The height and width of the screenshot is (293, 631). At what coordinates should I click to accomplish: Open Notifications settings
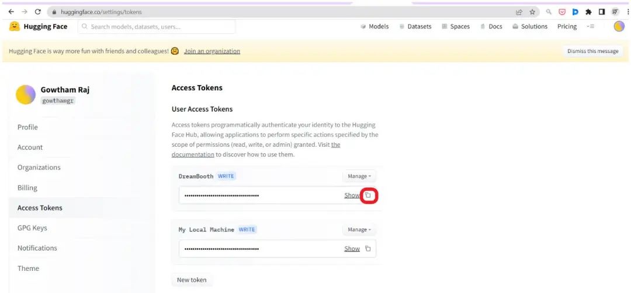37,248
